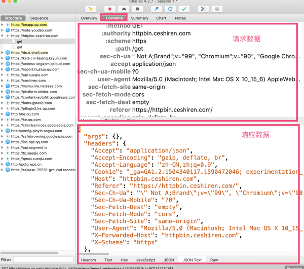Open the Summary tab
Image resolution: width=304 pixels, height=269 pixels.
point(139,18)
